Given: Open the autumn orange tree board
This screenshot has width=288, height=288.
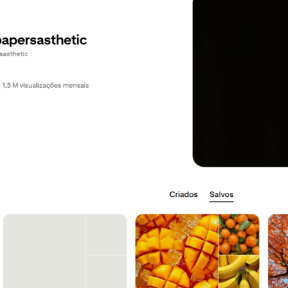Looking at the screenshot, I should coord(278,251).
